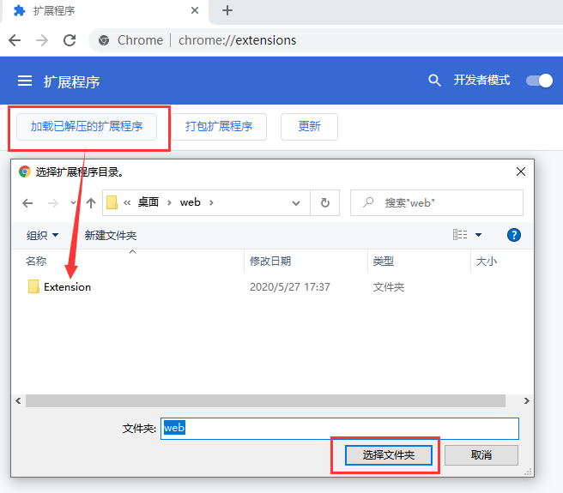Click the Chrome site info icon in address bar

click(x=104, y=40)
